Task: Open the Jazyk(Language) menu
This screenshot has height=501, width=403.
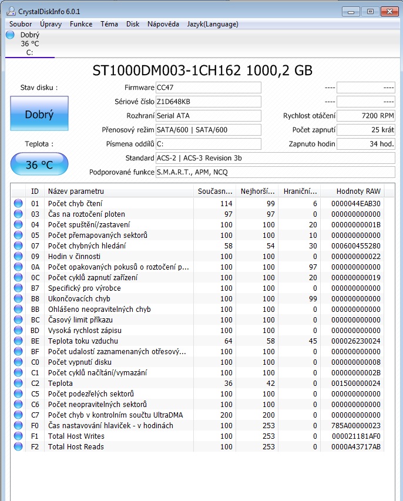Action: point(213,24)
